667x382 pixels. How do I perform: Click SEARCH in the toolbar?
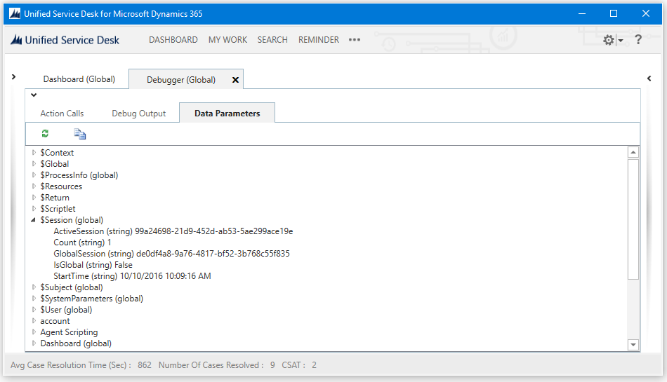coord(272,39)
